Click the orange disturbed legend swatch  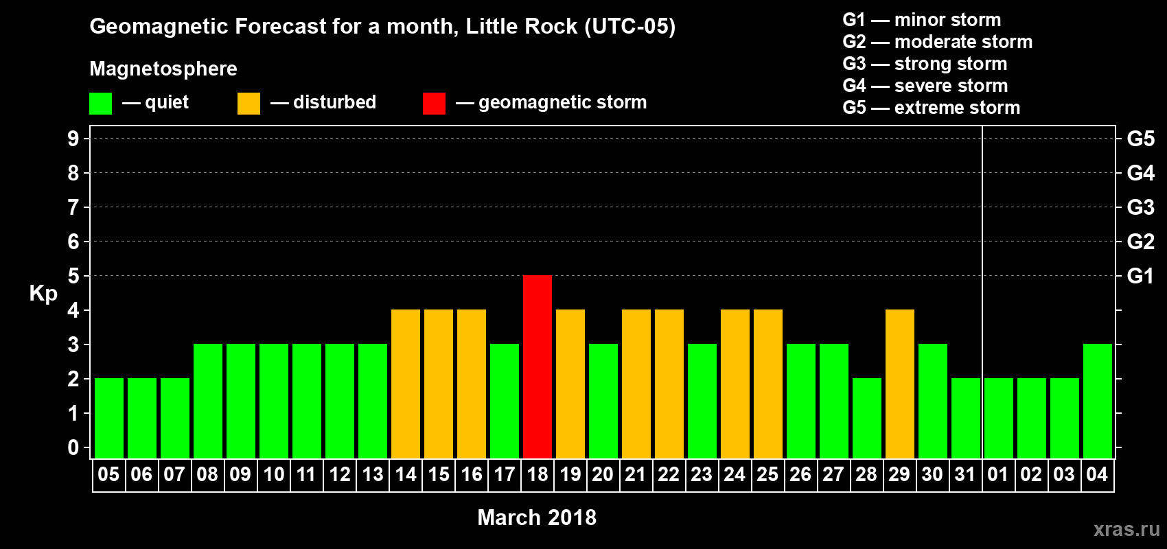[249, 104]
